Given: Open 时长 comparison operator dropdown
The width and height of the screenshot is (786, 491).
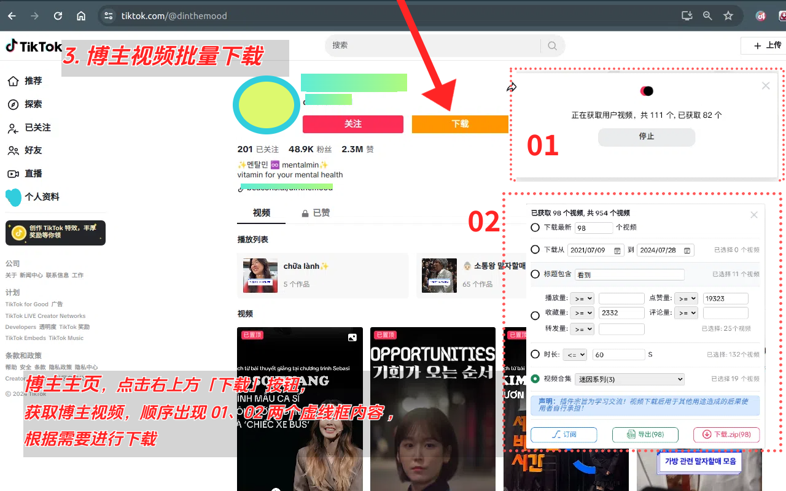Looking at the screenshot, I should (x=575, y=355).
